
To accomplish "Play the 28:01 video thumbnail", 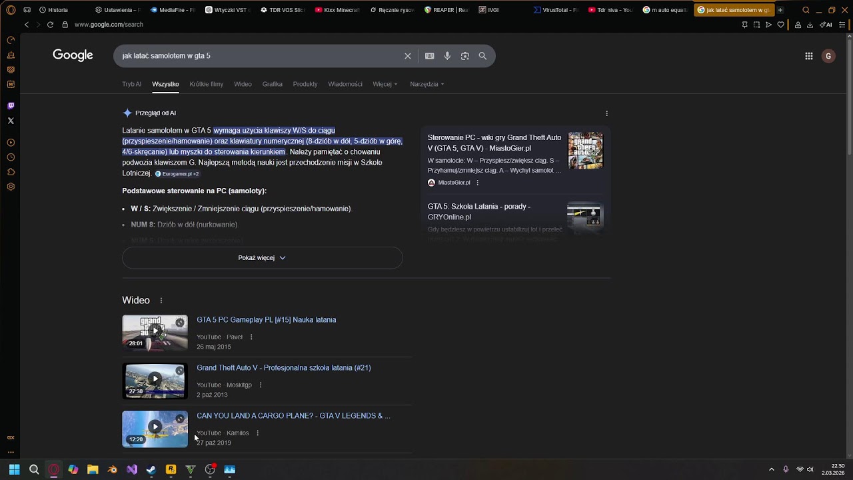I will click(x=155, y=333).
